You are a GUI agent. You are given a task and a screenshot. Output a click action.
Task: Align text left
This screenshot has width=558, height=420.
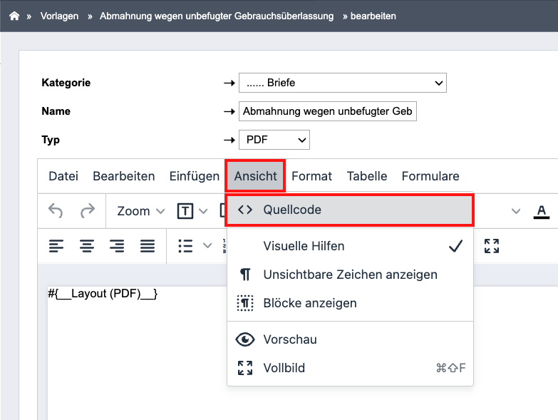56,246
